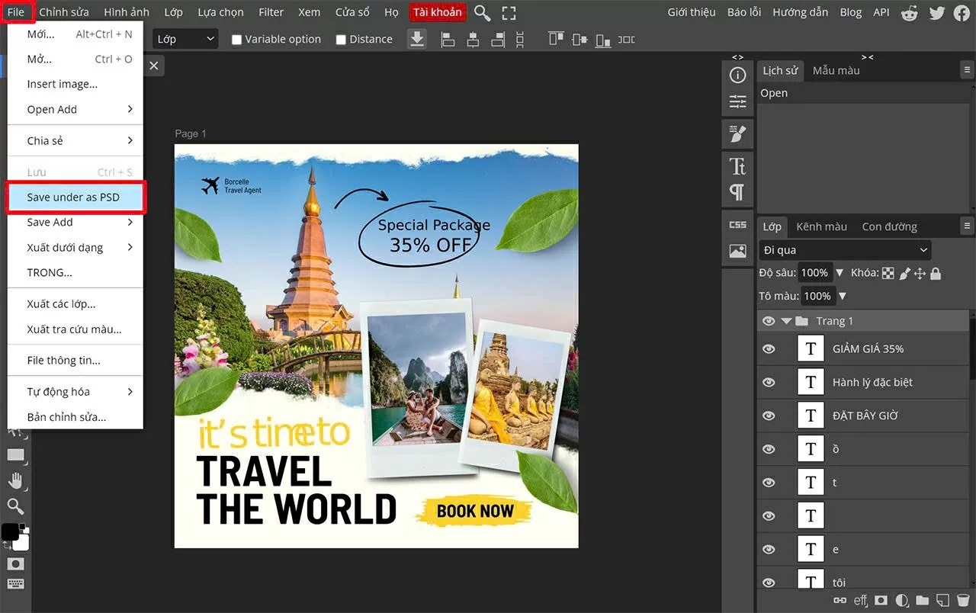This screenshot has width=976, height=613.
Task: Hide the GIẢM GIÁ 35% text layer
Action: [769, 348]
